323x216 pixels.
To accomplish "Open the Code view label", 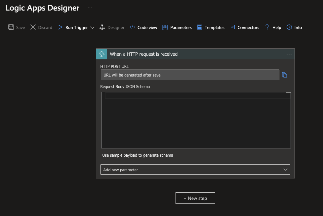I will point(147,28).
